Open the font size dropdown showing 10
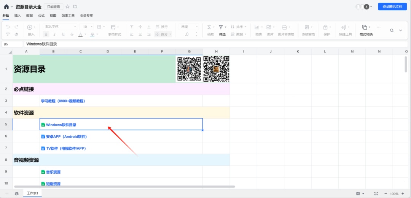 (x=88, y=27)
